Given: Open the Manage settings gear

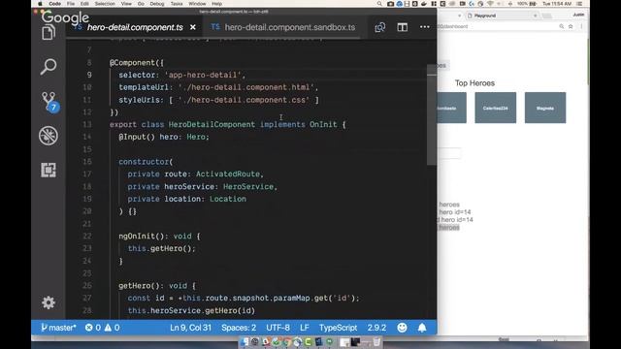Looking at the screenshot, I should coord(49,302).
